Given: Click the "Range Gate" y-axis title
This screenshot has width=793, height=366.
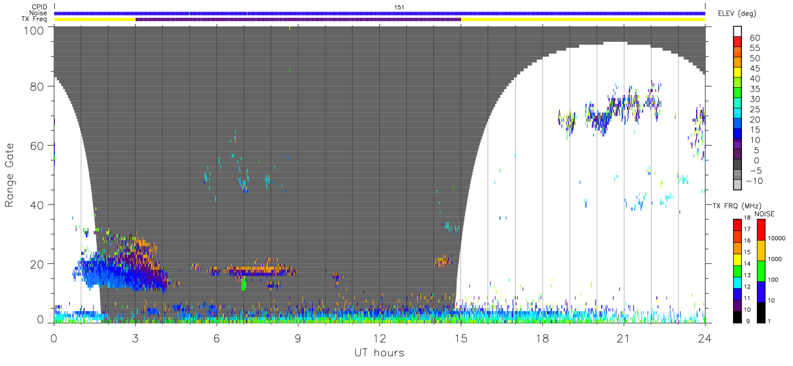Looking at the screenshot, I should coord(10,176).
